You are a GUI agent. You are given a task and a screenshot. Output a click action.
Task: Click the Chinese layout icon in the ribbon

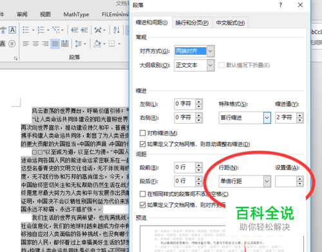click(98, 30)
